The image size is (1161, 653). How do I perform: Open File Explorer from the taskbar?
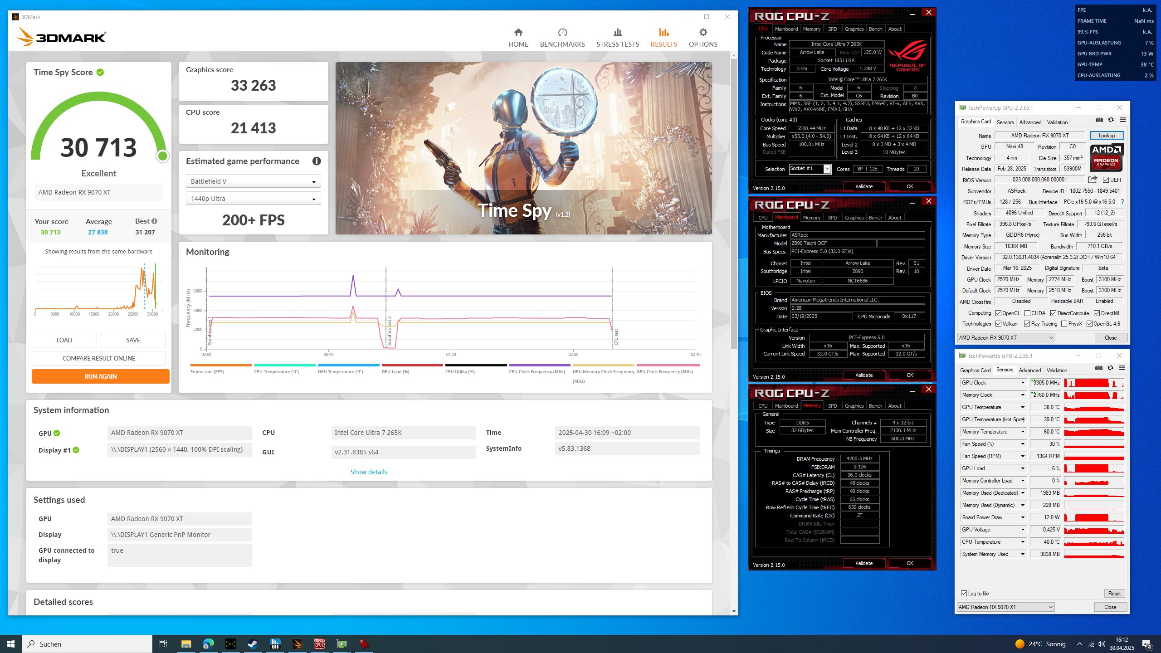pos(186,644)
